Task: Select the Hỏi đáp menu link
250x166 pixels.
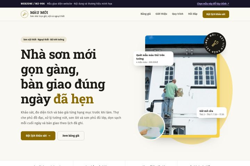Action: tap(193, 14)
